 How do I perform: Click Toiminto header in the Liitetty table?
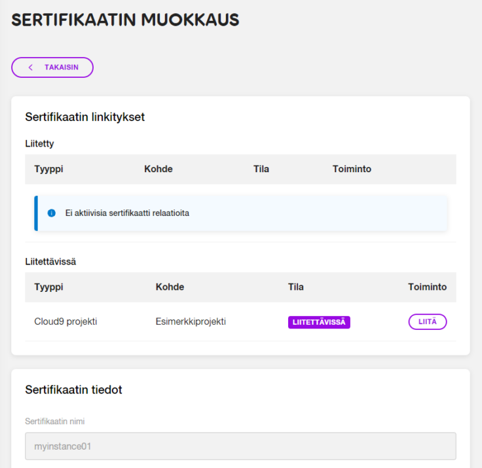(x=352, y=169)
